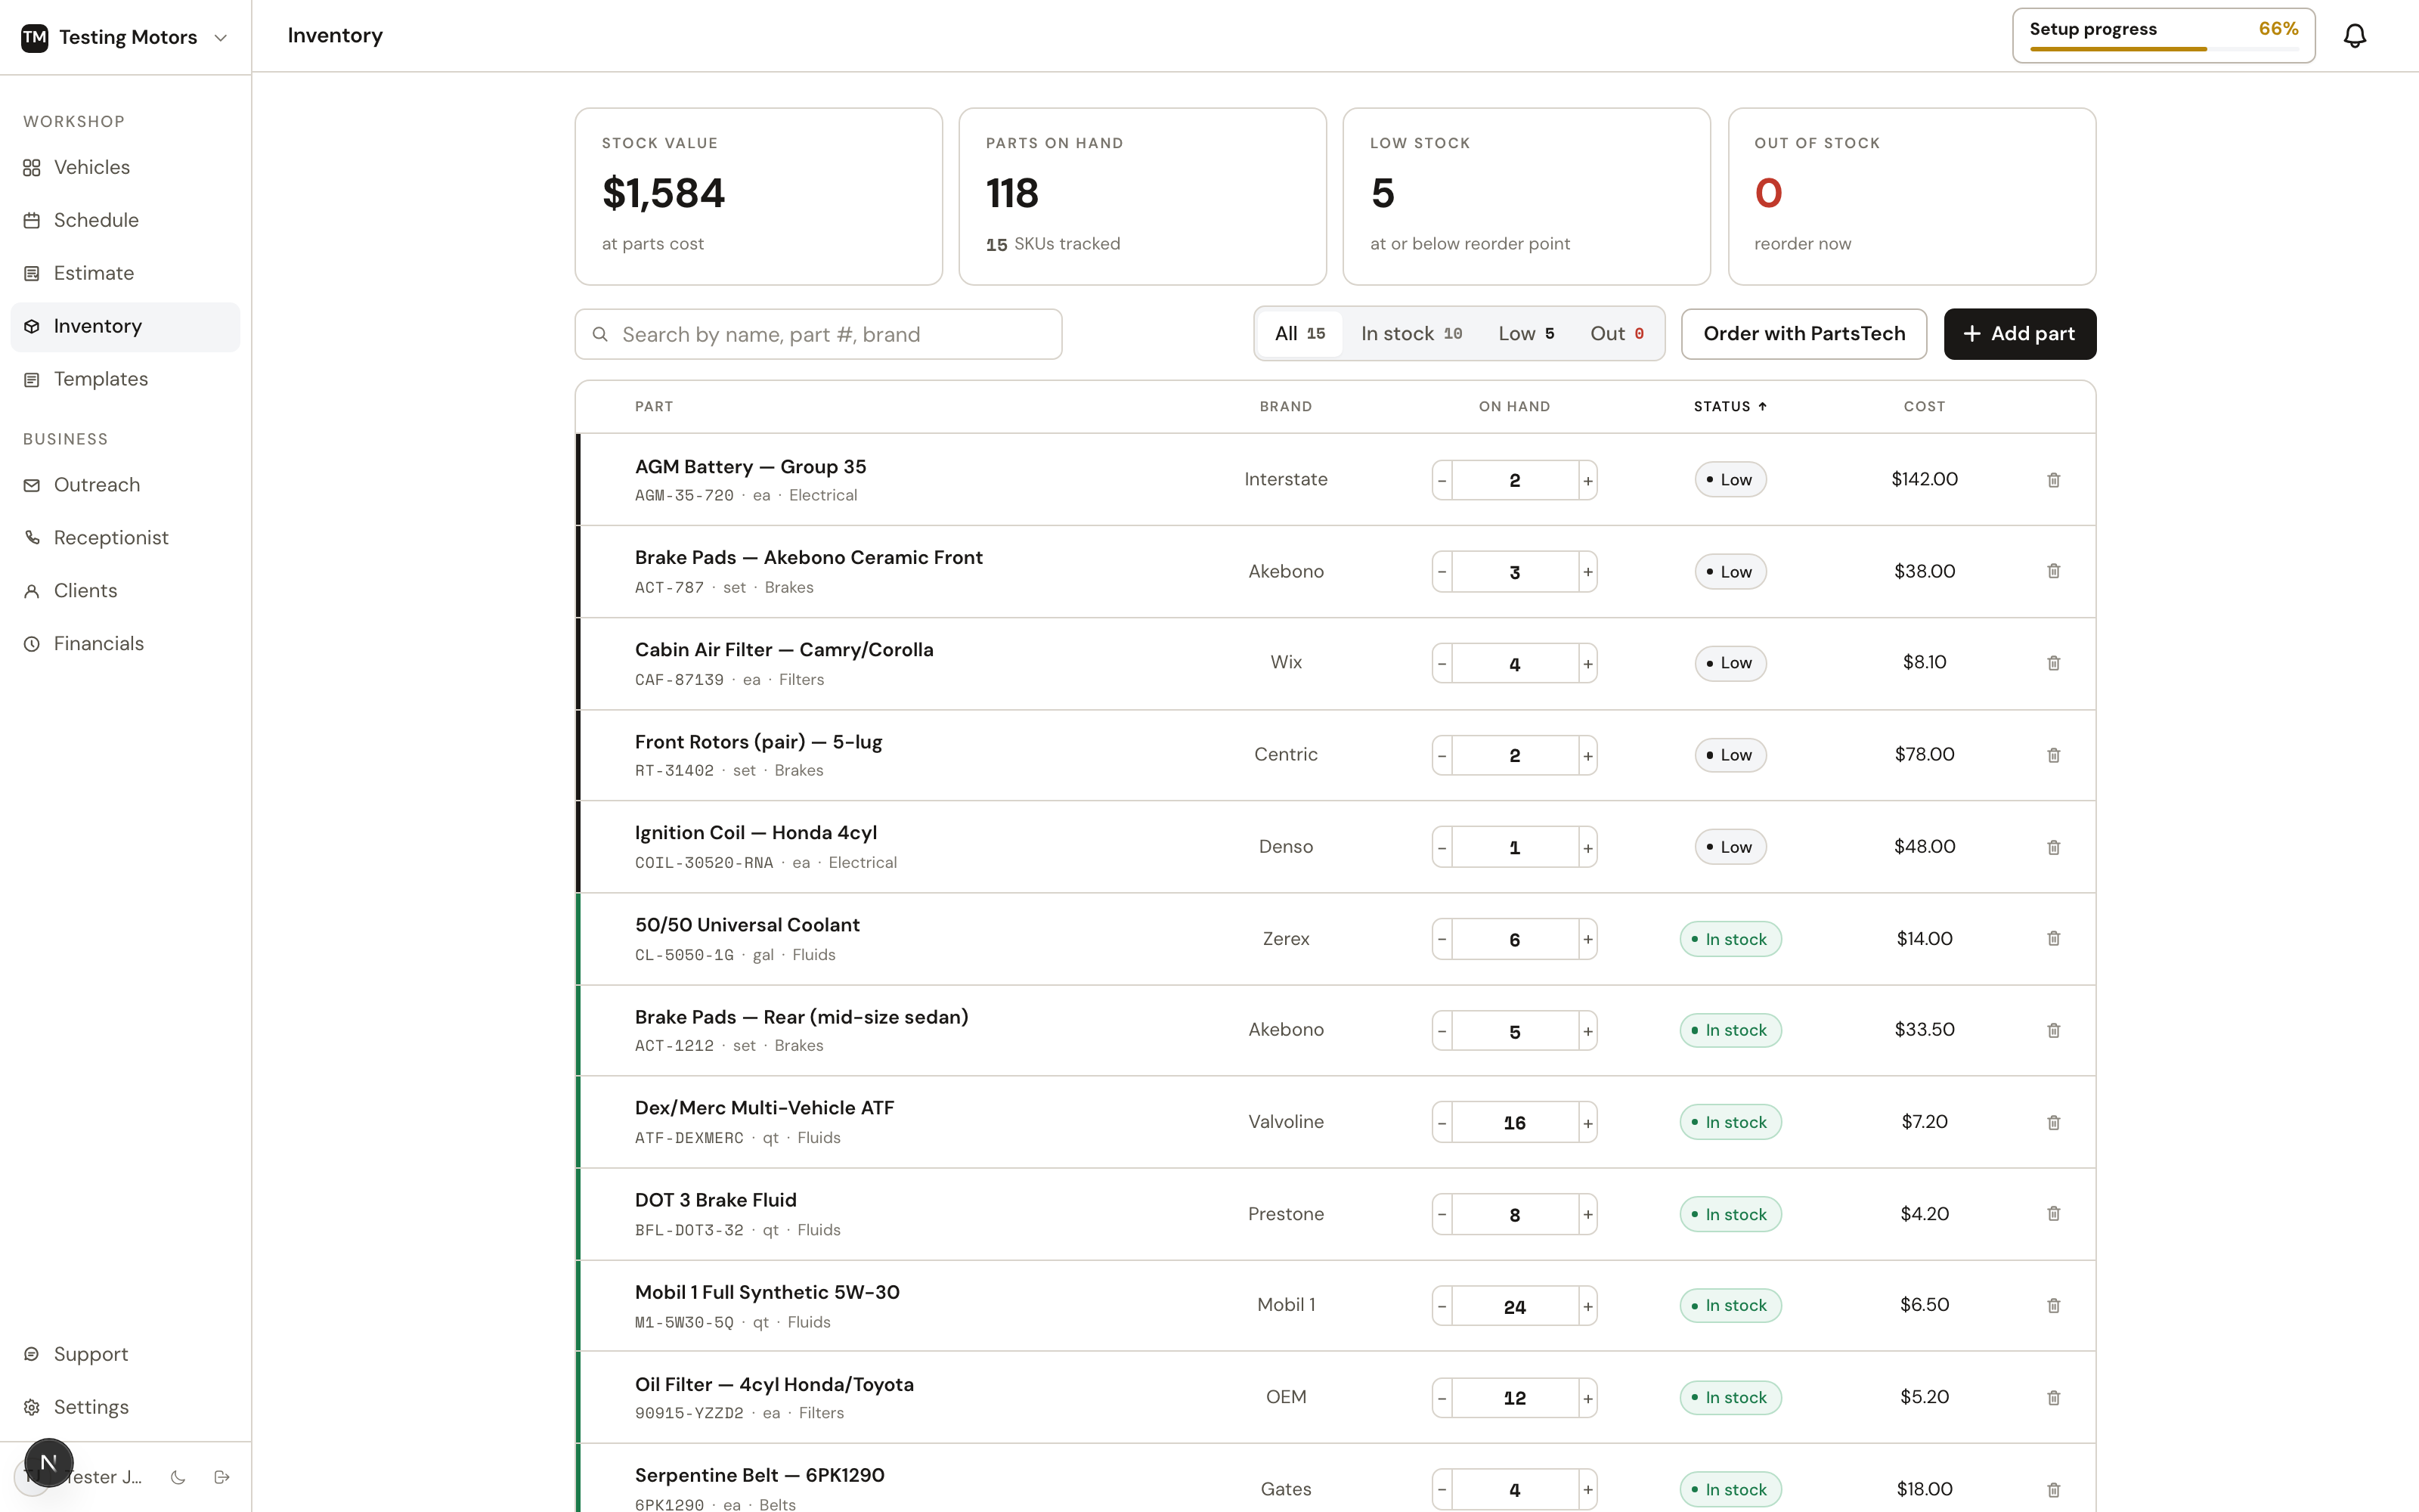Delete the Ignition Coil row
The height and width of the screenshot is (1512, 2419).
pos(2053,847)
